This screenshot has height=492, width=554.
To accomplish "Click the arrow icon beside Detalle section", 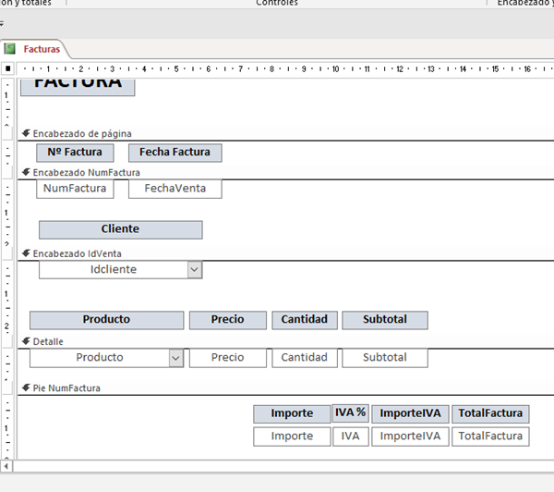I will (26, 341).
